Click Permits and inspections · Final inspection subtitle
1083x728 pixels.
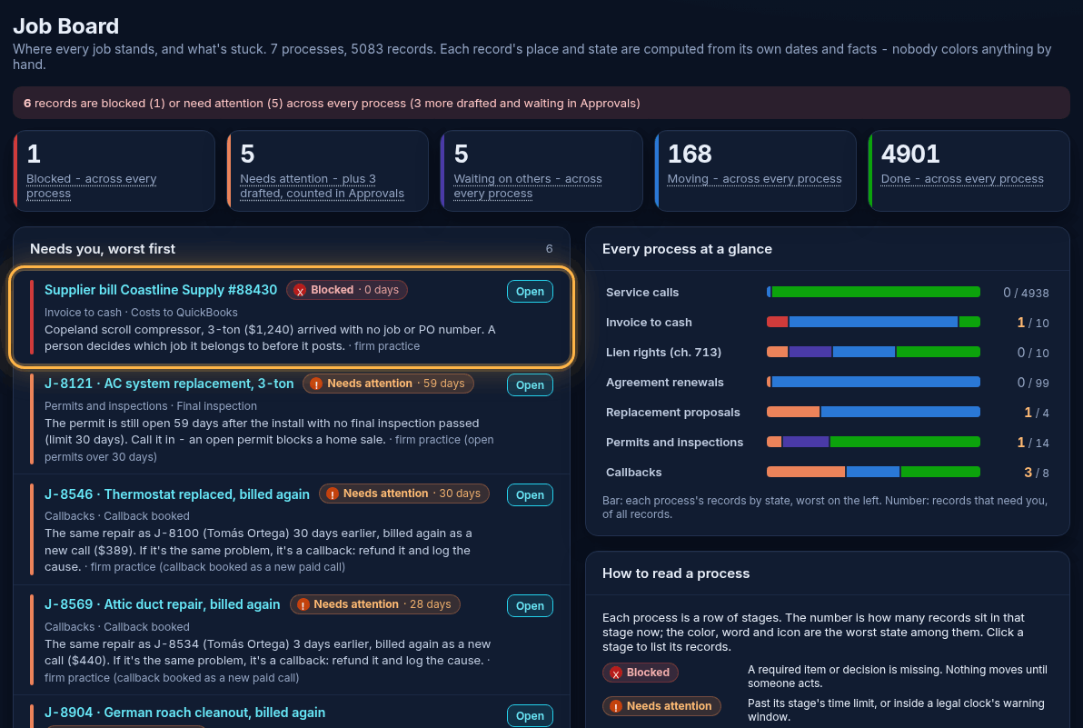(151, 406)
